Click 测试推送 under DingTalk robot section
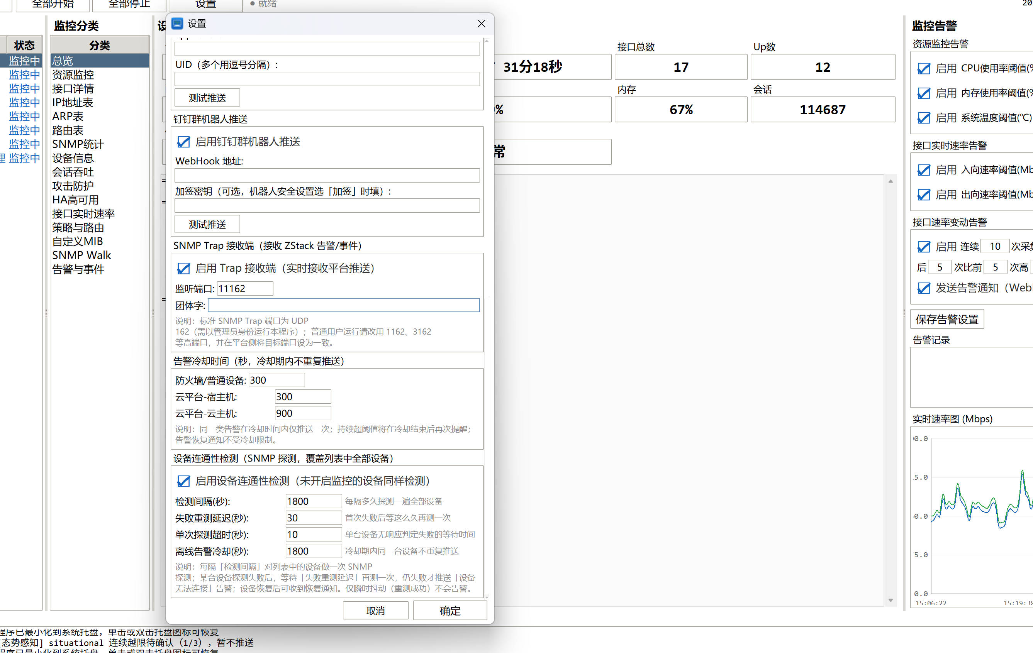Viewport: 1033px width, 653px height. point(207,224)
